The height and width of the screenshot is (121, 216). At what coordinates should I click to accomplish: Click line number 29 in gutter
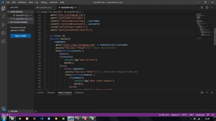39,36
